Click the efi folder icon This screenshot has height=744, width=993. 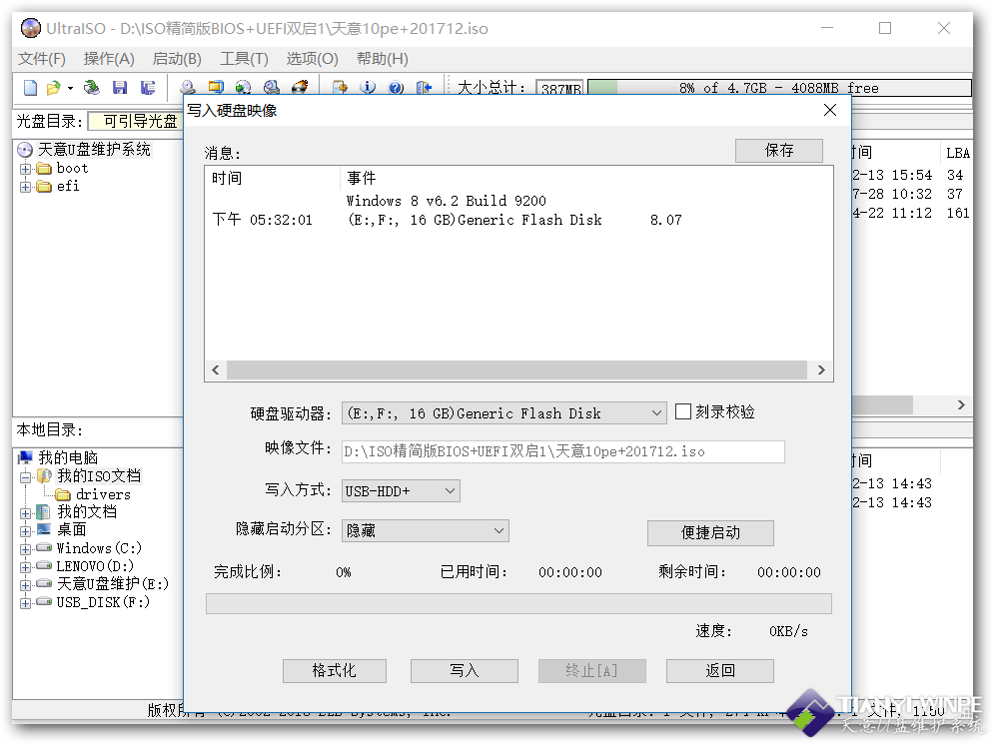click(x=44, y=186)
